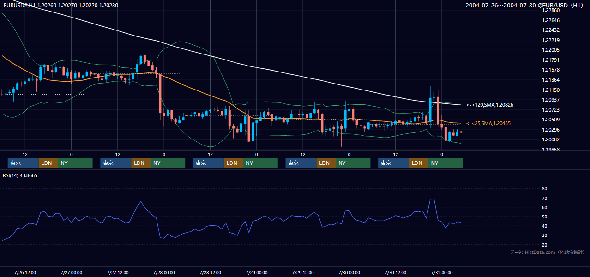Select the 7/31 00:00 time label

tap(442, 273)
